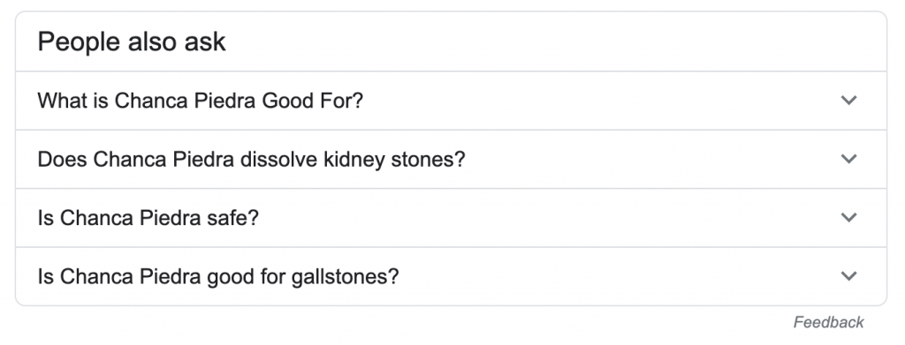Reveal the gallstones answer dropdown
Screen dimensions: 905x345
pos(451,276)
